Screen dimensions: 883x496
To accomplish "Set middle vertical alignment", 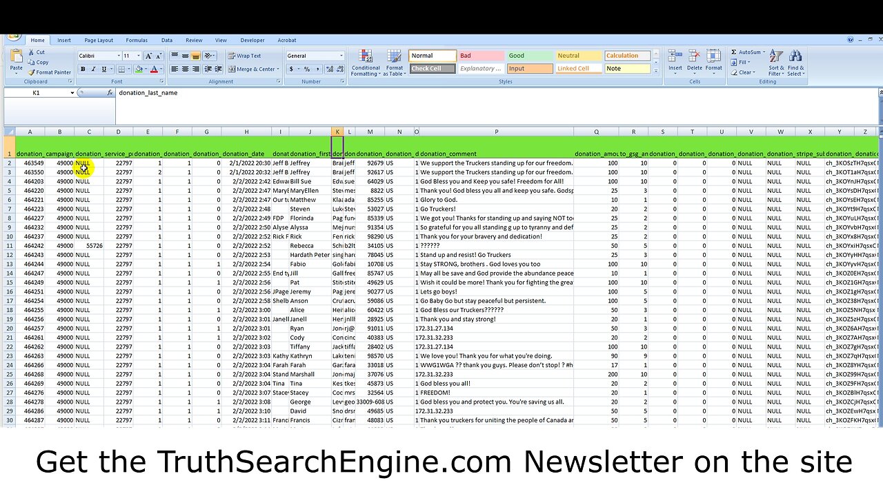I will [185, 56].
